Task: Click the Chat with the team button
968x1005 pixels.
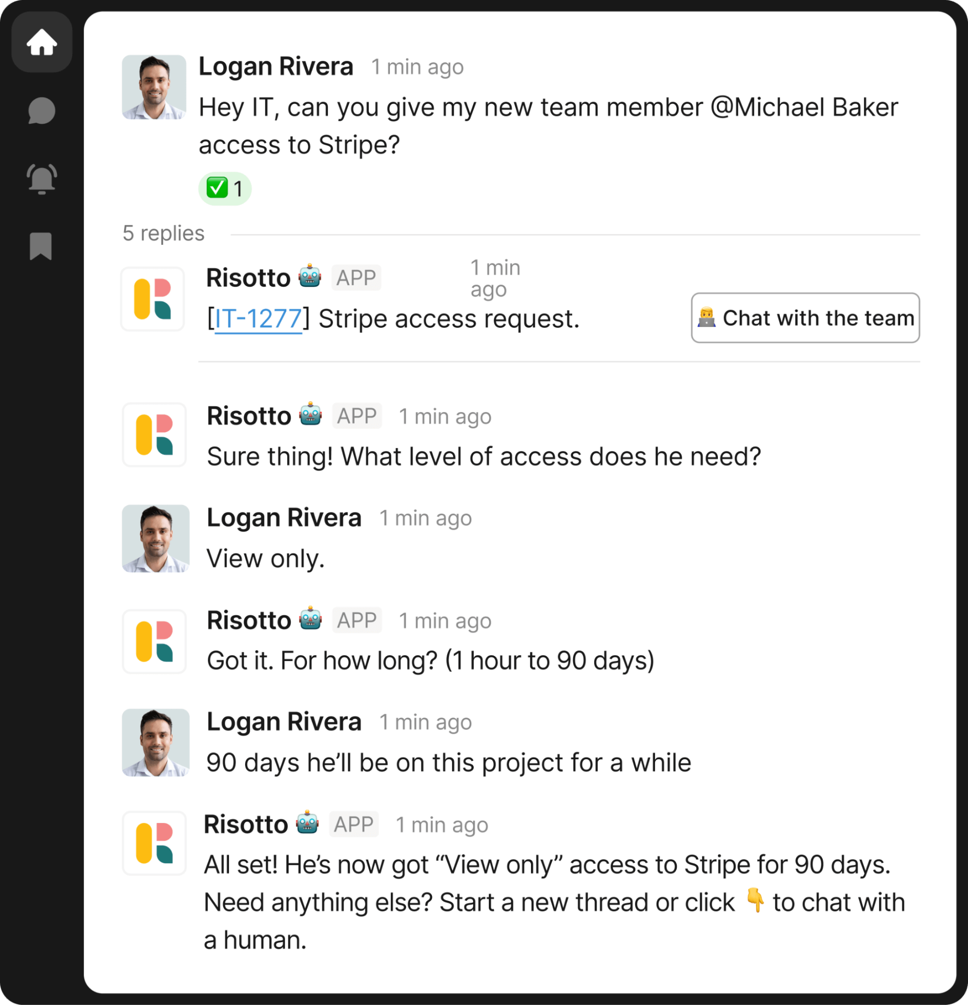Action: pyautogui.click(x=805, y=318)
